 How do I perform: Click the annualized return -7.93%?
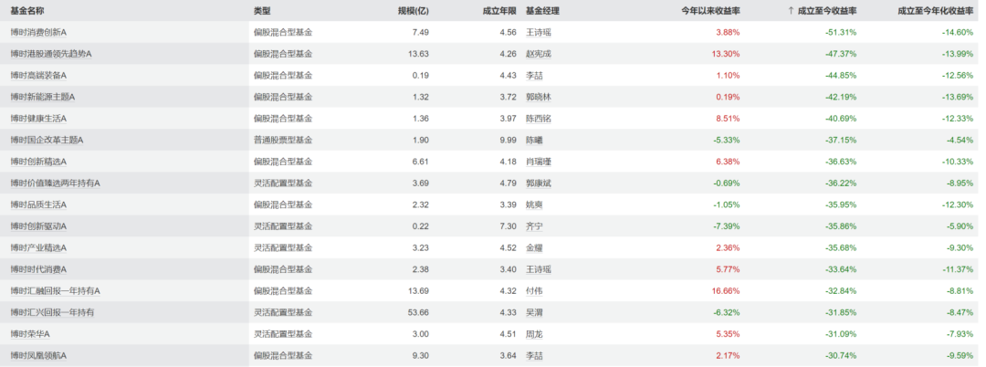960,334
